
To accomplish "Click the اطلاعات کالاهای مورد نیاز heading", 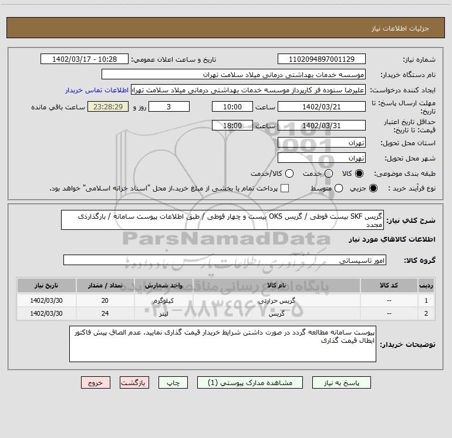I will click(x=392, y=239).
